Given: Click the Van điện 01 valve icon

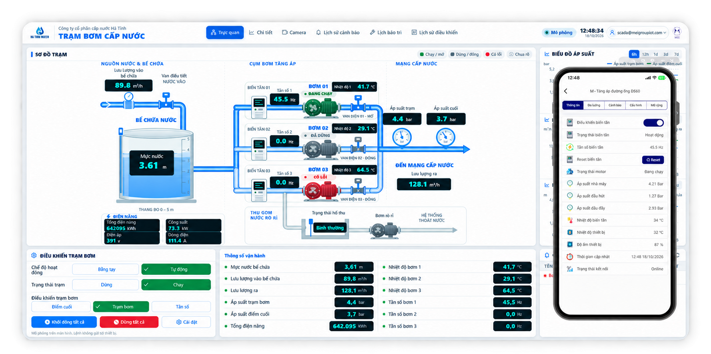Looking at the screenshot, I should coord(358,103).
